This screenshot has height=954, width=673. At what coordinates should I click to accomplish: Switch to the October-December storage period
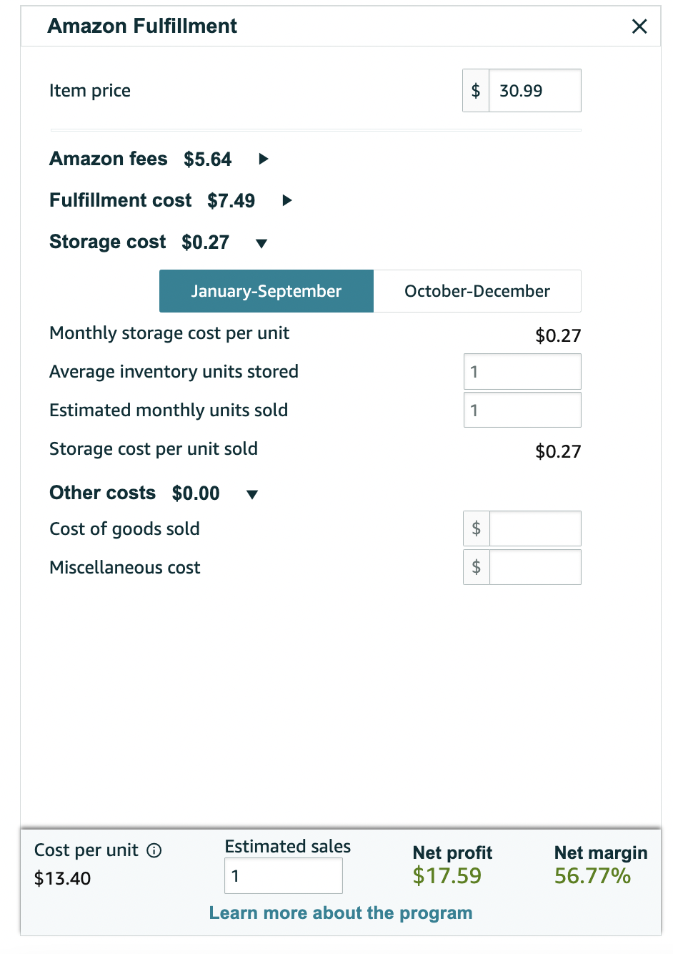pos(477,291)
